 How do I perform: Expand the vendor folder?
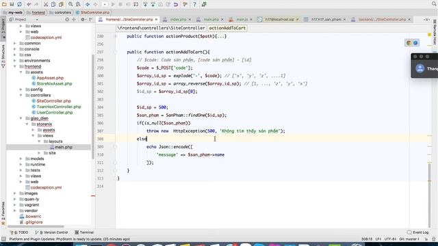[x=15, y=210]
